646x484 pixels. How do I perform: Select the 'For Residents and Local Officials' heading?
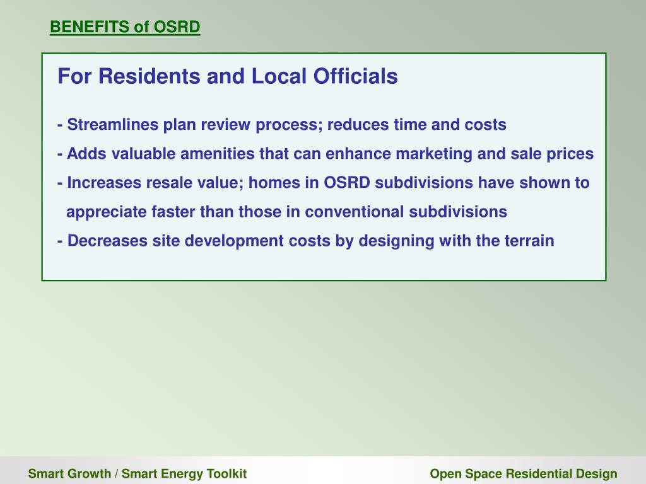pyautogui.click(x=227, y=76)
